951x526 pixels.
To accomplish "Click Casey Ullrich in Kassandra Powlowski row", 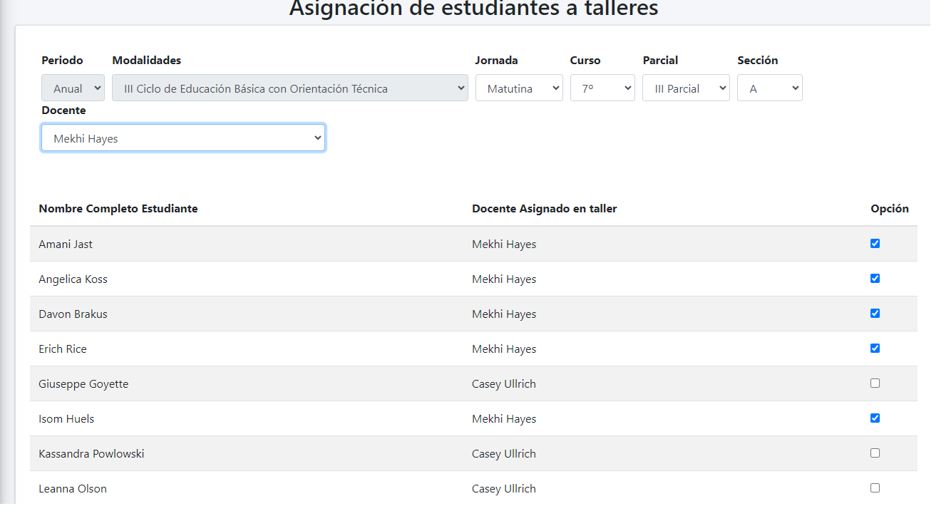I will 504,454.
